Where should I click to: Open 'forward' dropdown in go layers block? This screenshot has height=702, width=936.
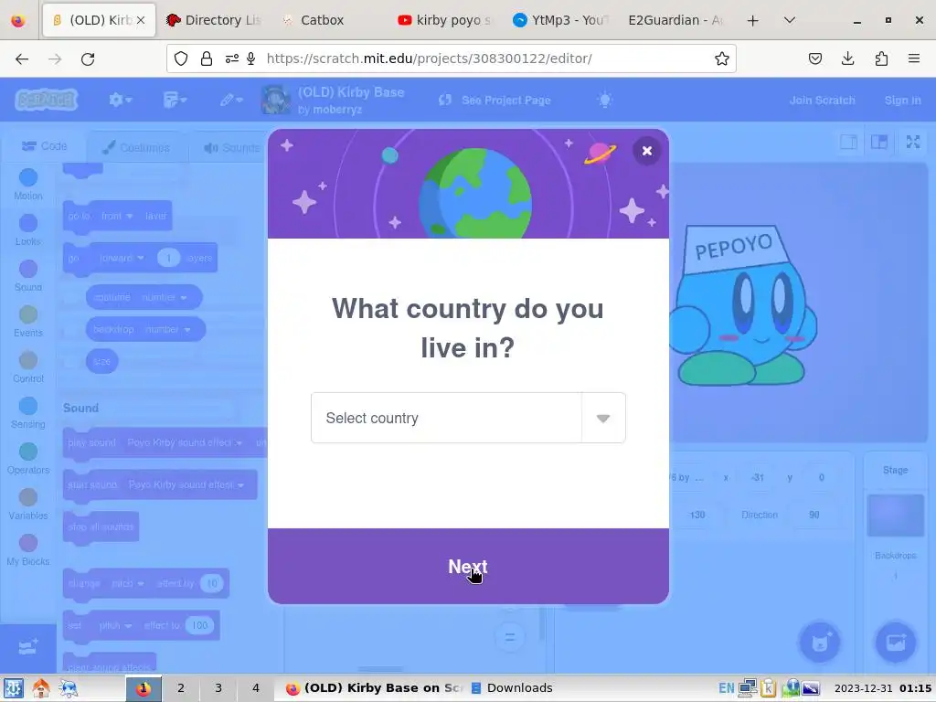tap(122, 258)
